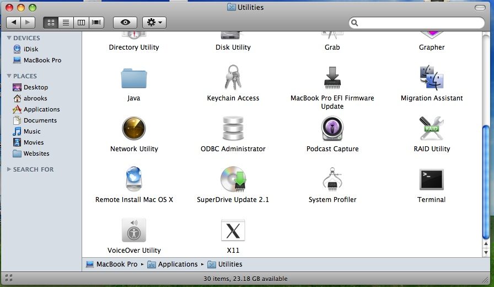Collapse the DEVICES section
Image resolution: width=494 pixels, height=287 pixels.
click(x=9, y=38)
